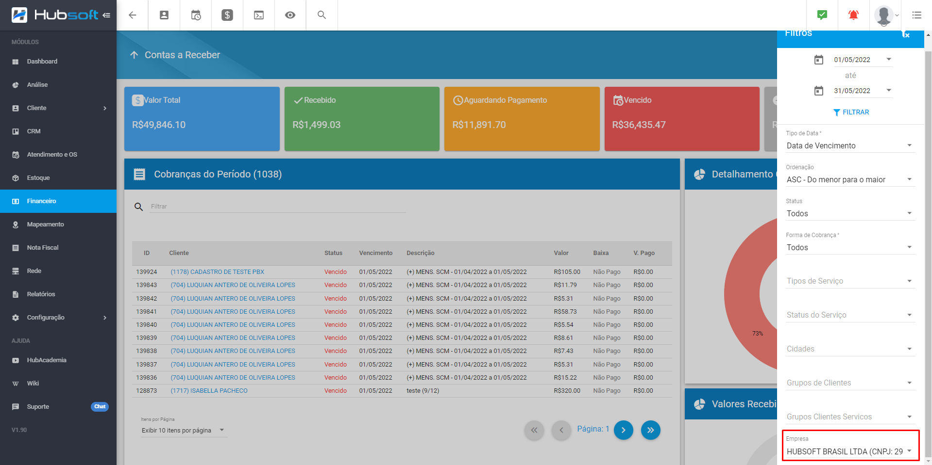Open the search magnifier in top toolbar
932x465 pixels.
322,15
